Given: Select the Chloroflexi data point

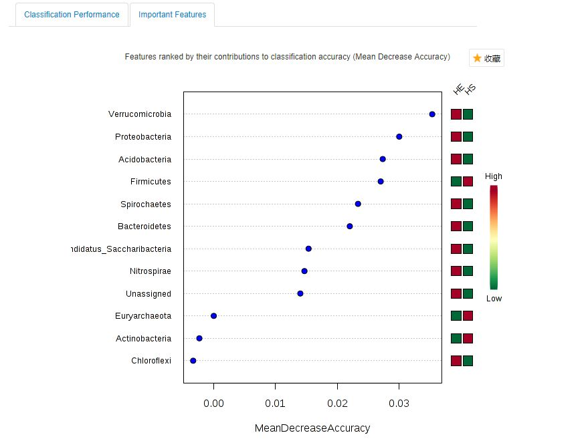Looking at the screenshot, I should (193, 360).
